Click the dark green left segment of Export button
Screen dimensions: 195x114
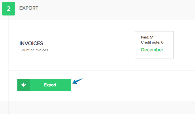24,85
